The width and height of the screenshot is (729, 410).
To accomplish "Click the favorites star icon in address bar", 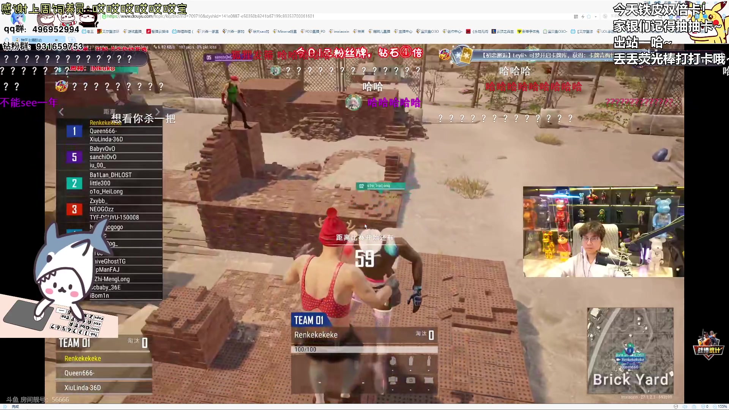I will point(589,16).
